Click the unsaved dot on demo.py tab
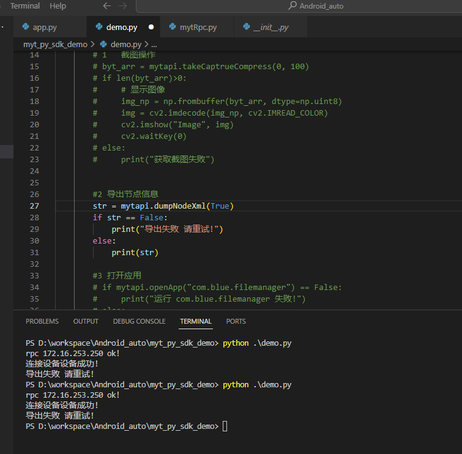This screenshot has height=454, width=462. coord(151,28)
